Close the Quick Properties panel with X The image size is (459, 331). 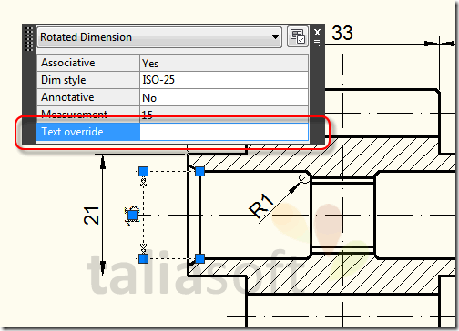click(x=317, y=32)
